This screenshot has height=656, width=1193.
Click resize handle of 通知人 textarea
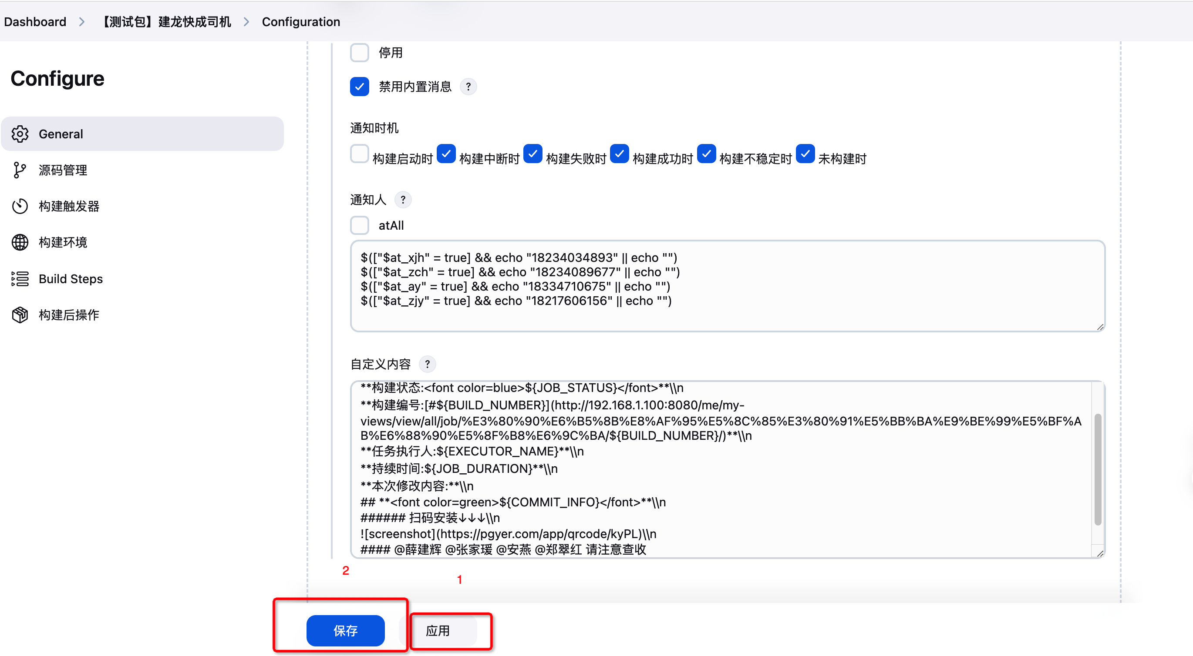(1100, 327)
